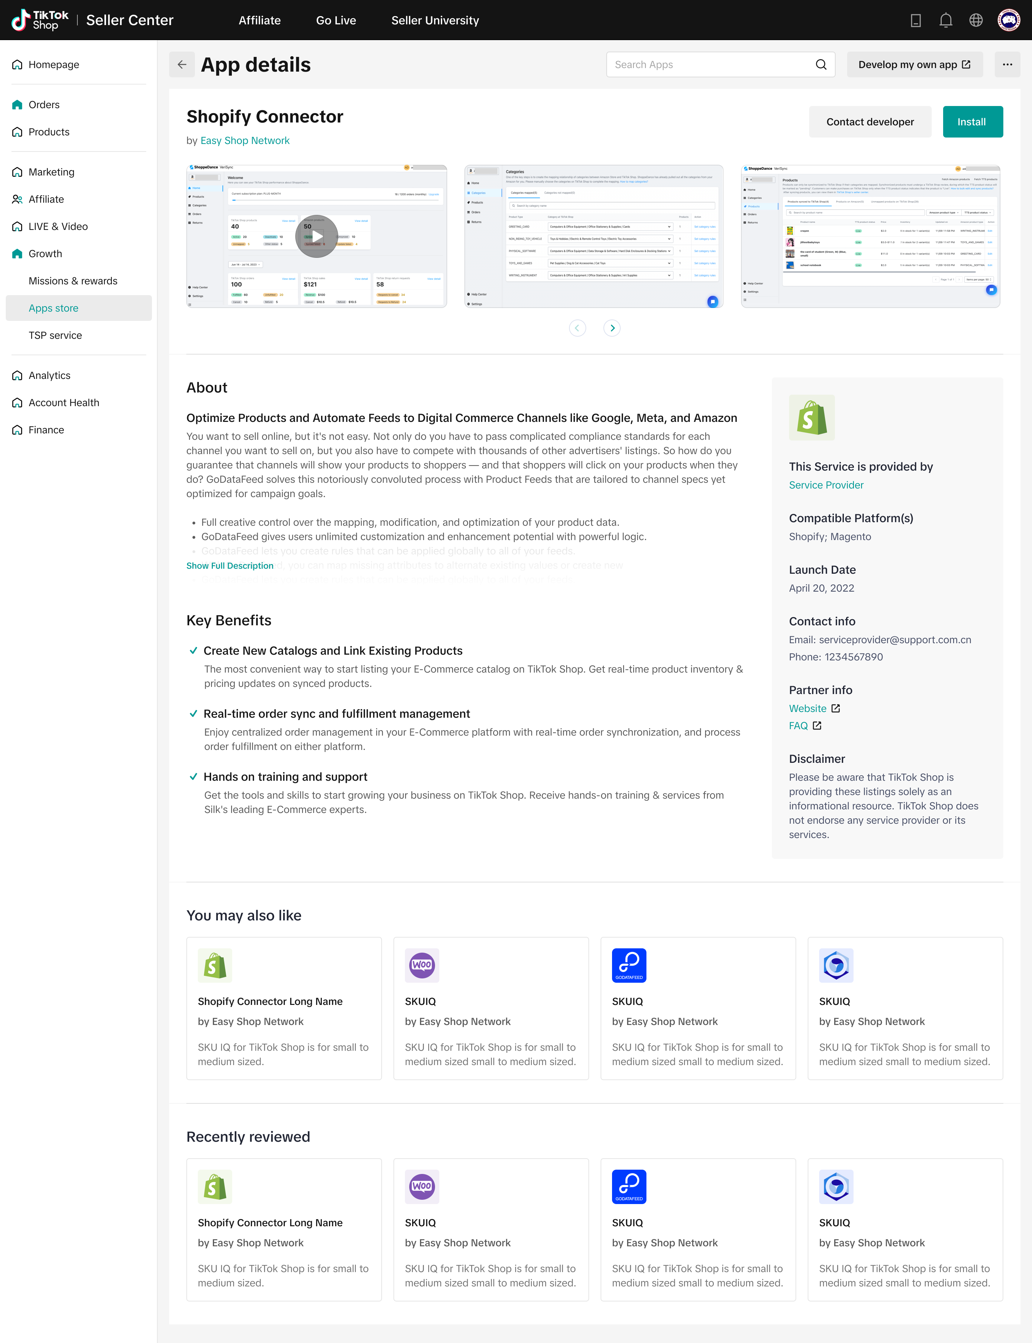Show next screenshot with right chevron
Screen dimensions: 1032x1343
pyautogui.click(x=612, y=328)
